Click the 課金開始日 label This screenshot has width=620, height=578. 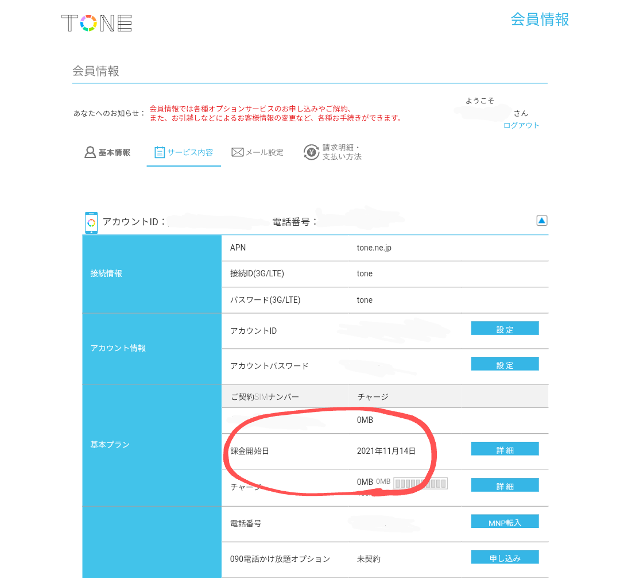(250, 451)
